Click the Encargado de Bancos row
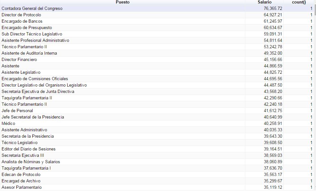 [22, 21]
